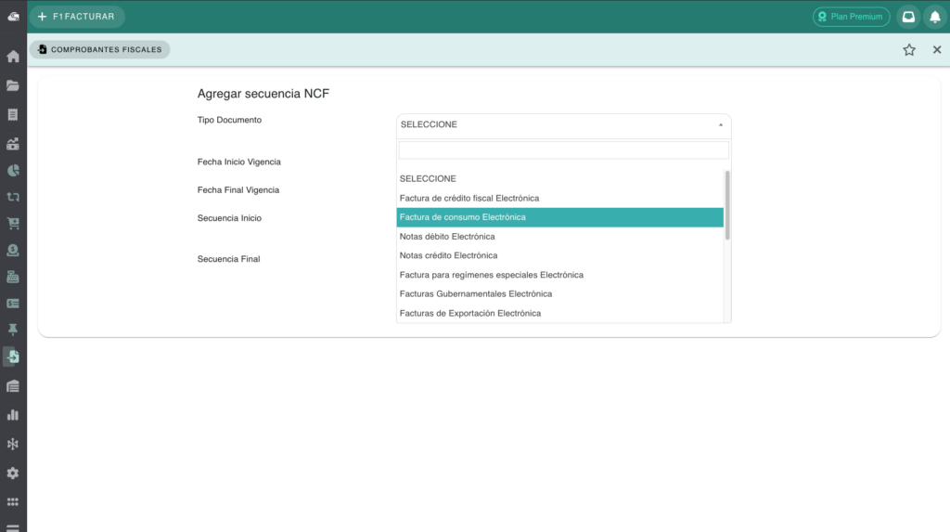This screenshot has width=950, height=532.
Task: Click the Plan Premium button
Action: click(851, 17)
